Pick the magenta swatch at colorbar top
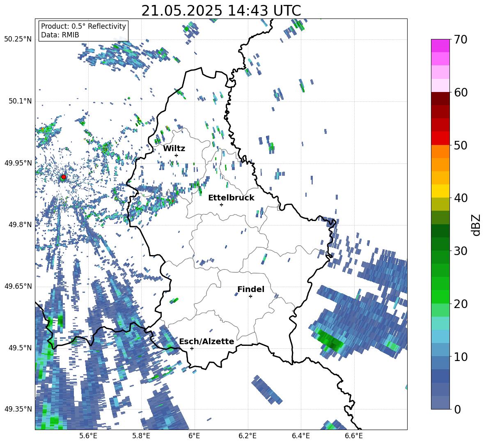The width and height of the screenshot is (486, 444). [440, 46]
